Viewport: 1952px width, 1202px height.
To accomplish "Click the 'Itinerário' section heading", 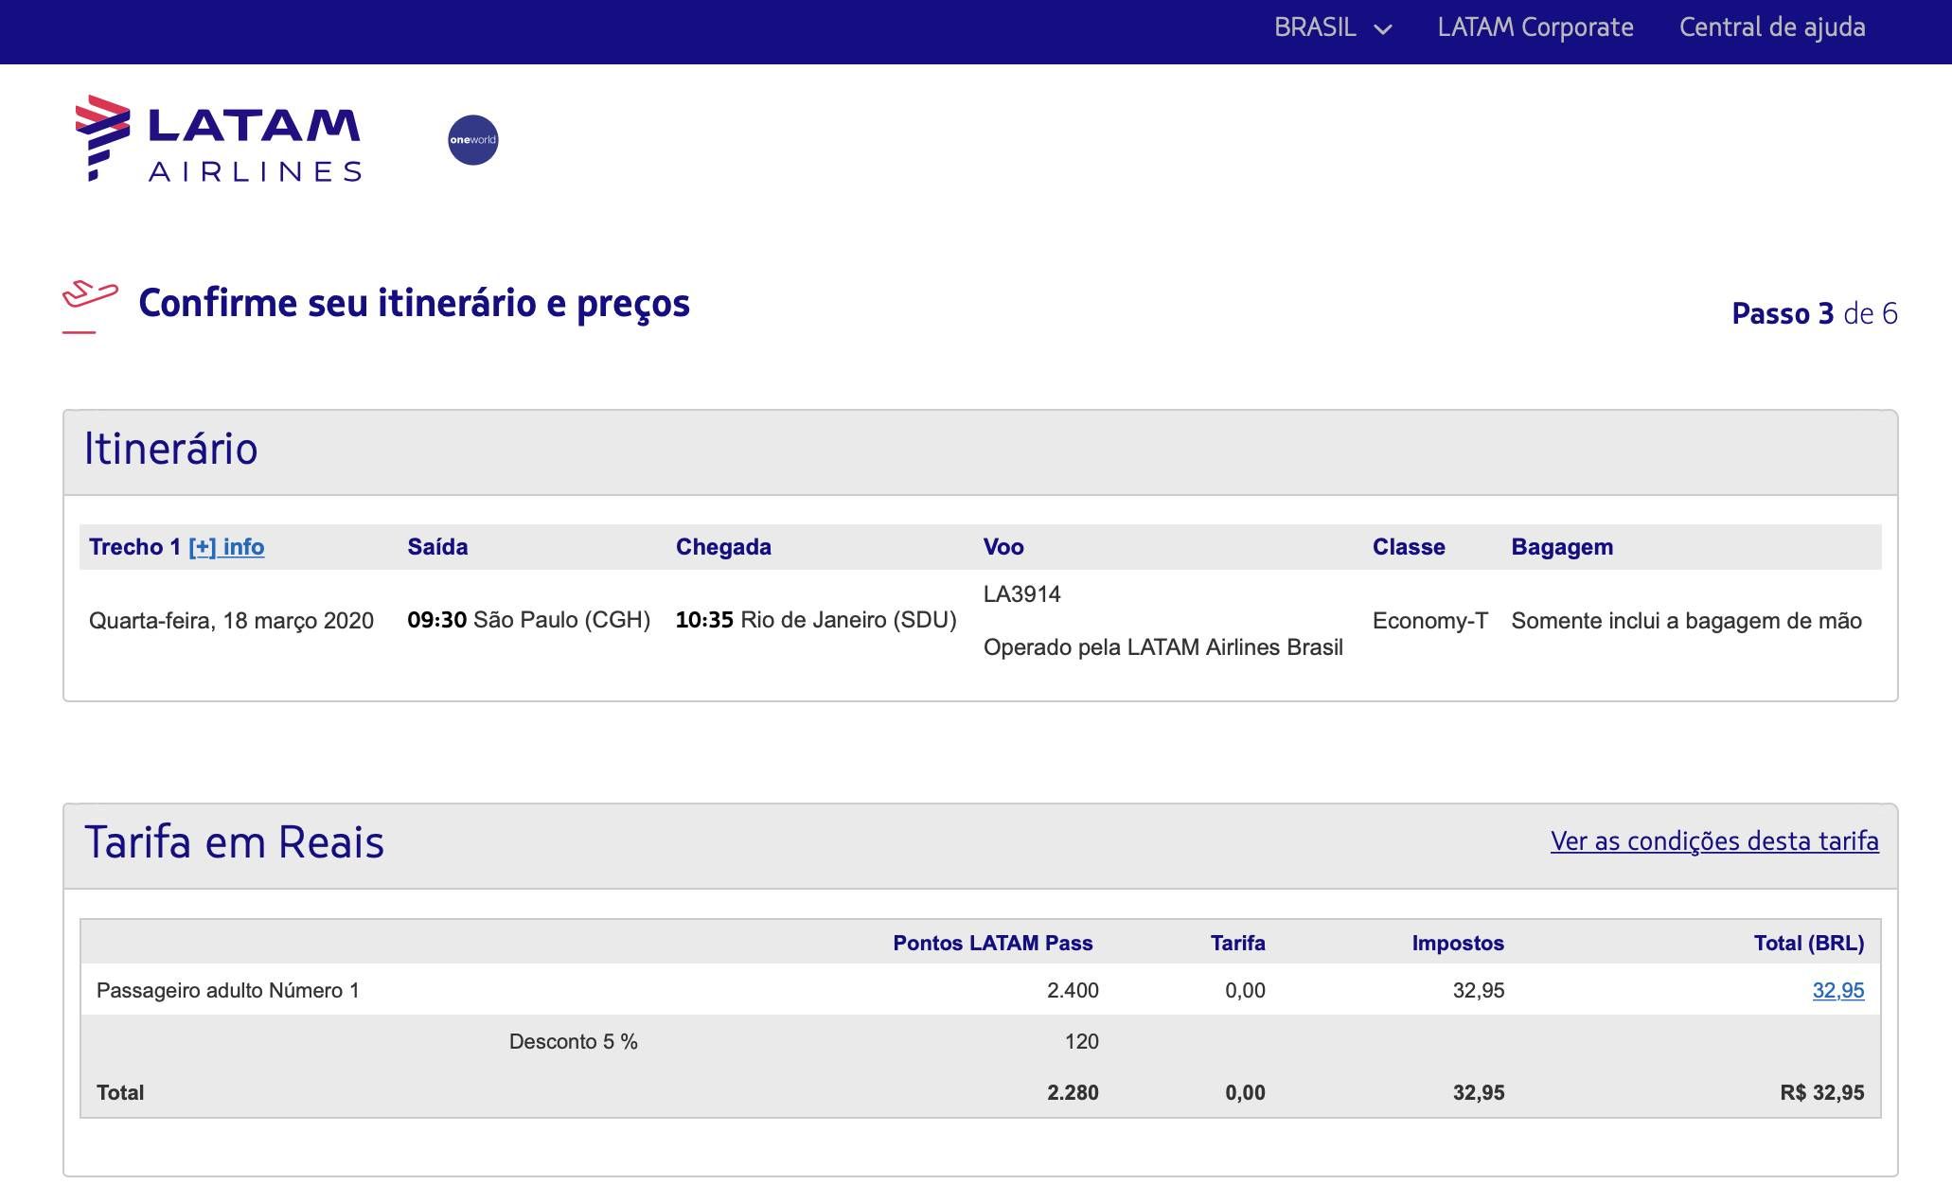I will click(x=170, y=449).
